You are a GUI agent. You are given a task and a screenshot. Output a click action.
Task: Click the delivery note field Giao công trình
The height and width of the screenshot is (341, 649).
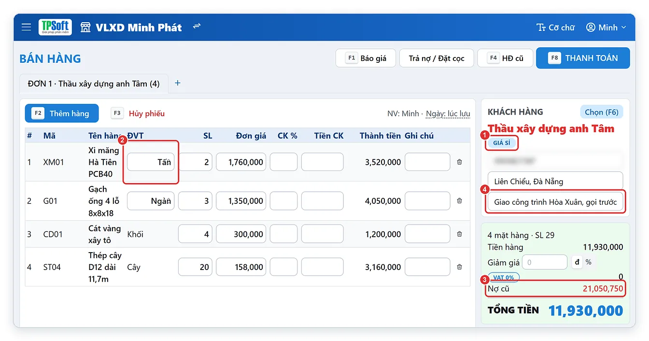[555, 202]
